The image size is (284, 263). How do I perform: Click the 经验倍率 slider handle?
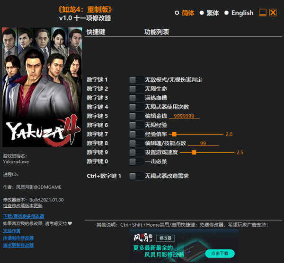(174, 134)
